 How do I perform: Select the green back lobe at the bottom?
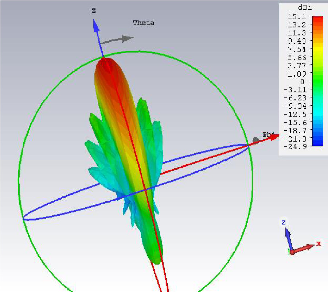point(155,255)
